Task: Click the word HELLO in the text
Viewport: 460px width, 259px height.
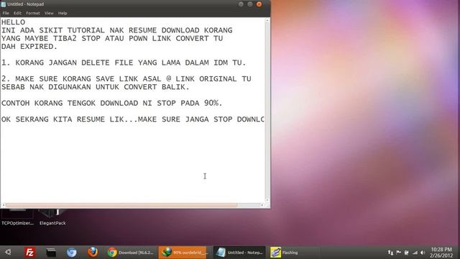Action: tap(13, 22)
